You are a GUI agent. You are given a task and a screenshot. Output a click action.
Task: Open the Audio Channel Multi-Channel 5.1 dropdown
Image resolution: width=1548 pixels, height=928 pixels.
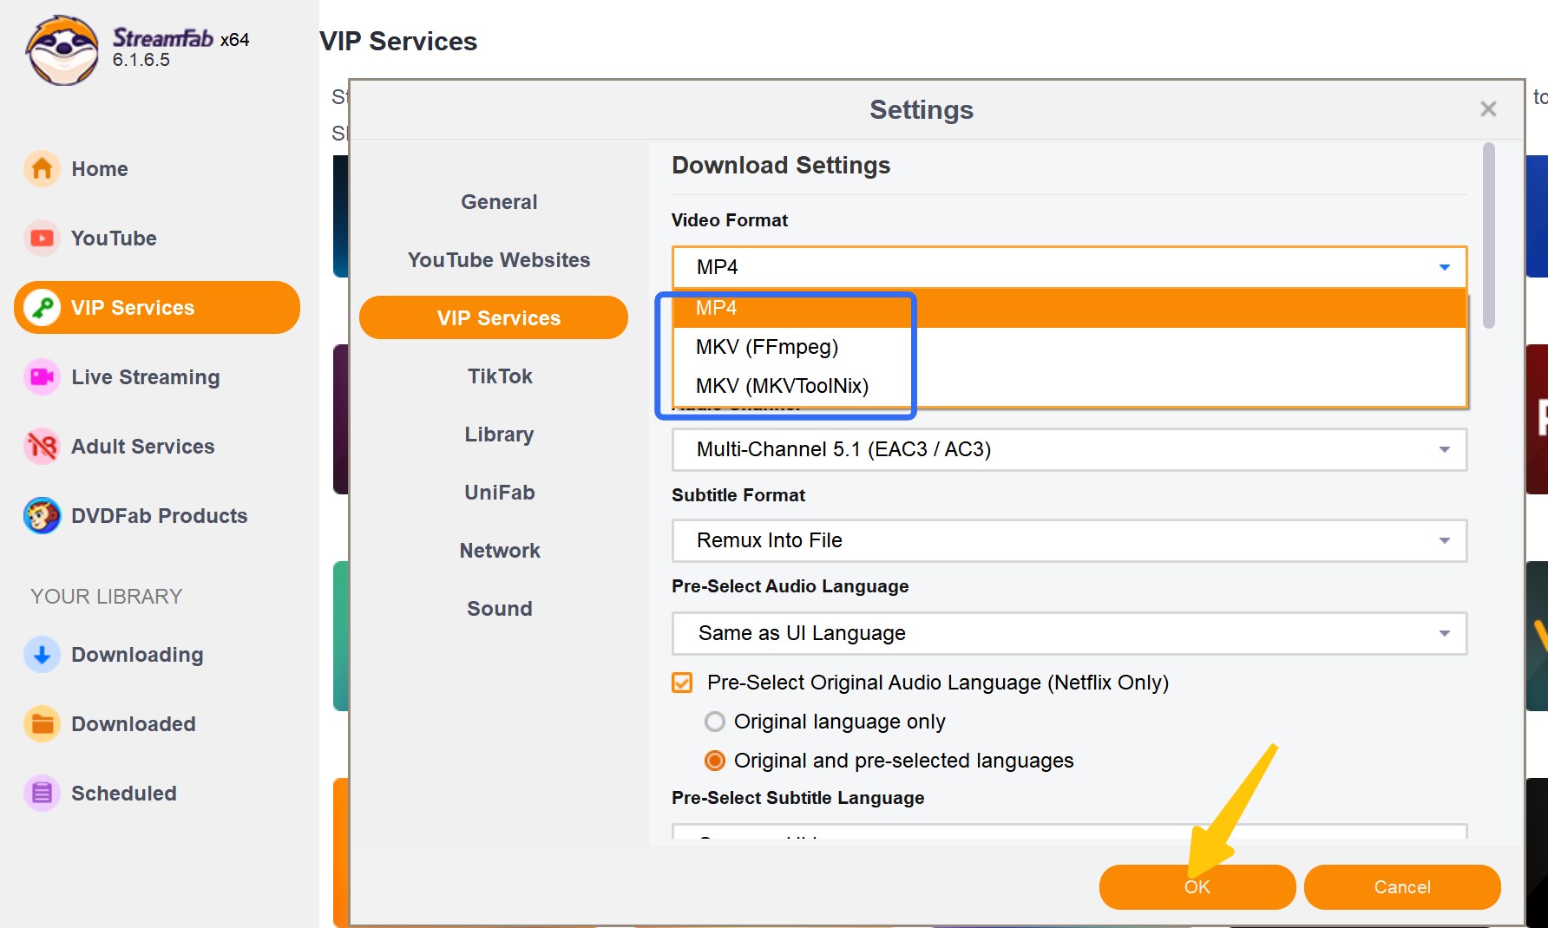pyautogui.click(x=1069, y=449)
